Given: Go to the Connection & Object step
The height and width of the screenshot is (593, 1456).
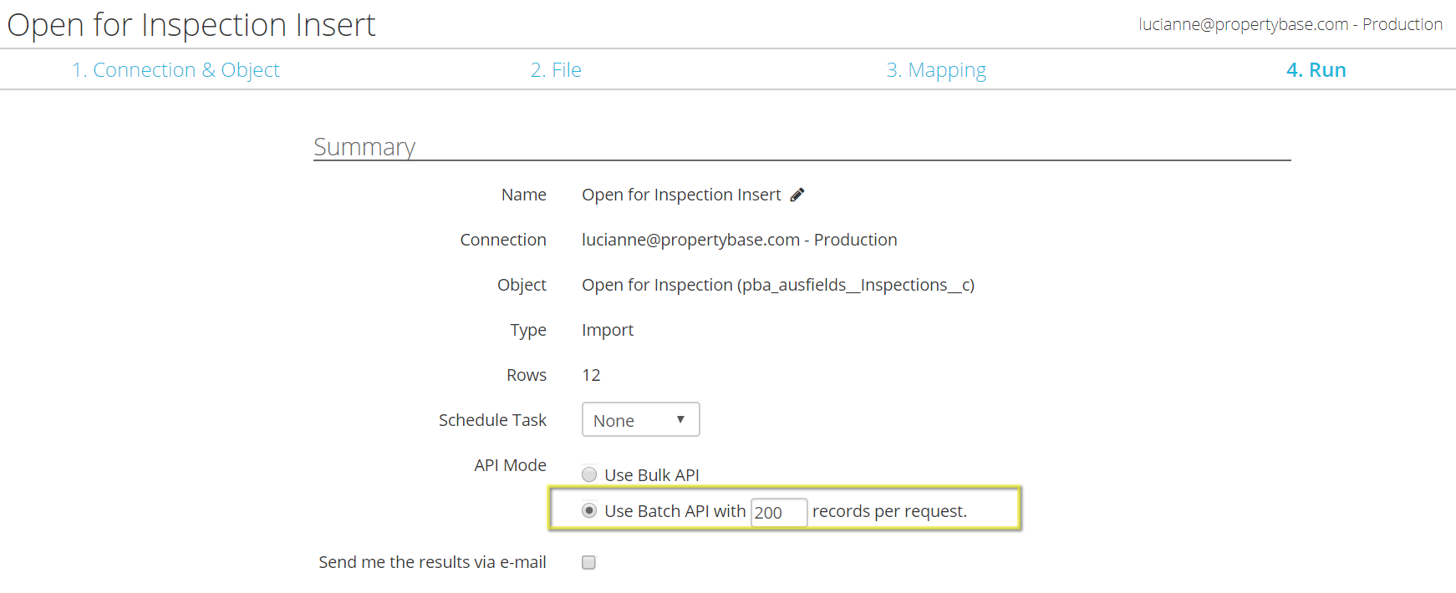Looking at the screenshot, I should coord(176,70).
